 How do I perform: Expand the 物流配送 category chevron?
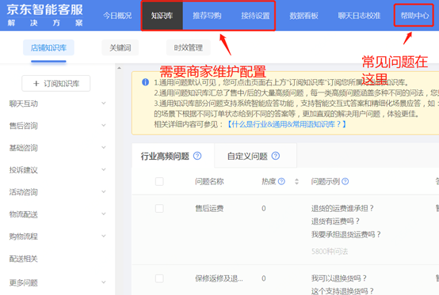104,214
